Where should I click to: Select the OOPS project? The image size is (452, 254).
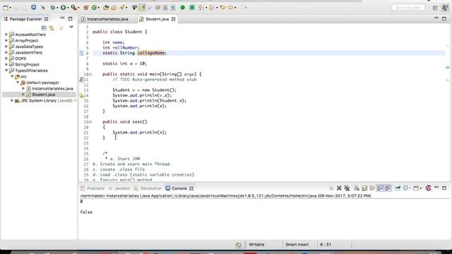(x=20, y=59)
